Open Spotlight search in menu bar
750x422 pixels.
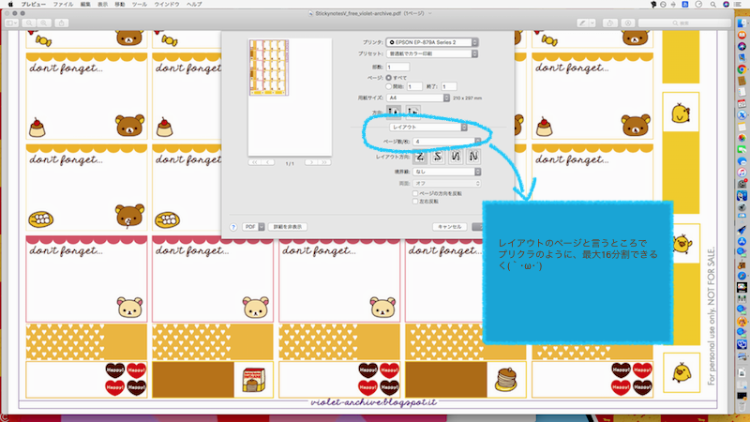pos(713,4)
